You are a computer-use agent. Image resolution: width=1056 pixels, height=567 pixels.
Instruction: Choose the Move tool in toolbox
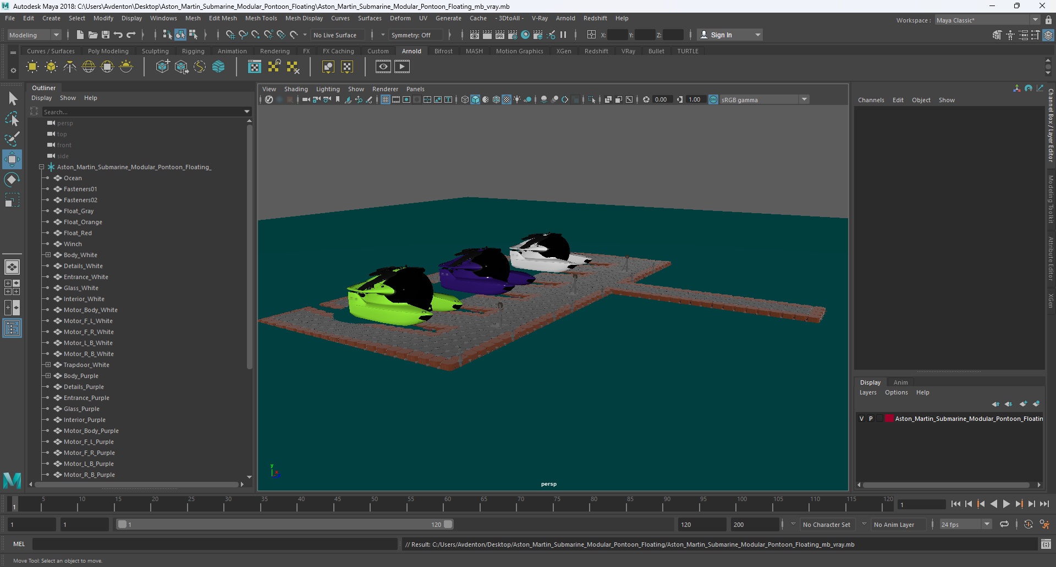(x=12, y=159)
